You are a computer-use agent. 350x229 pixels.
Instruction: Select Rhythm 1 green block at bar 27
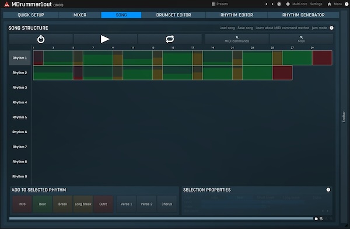tap(297, 58)
